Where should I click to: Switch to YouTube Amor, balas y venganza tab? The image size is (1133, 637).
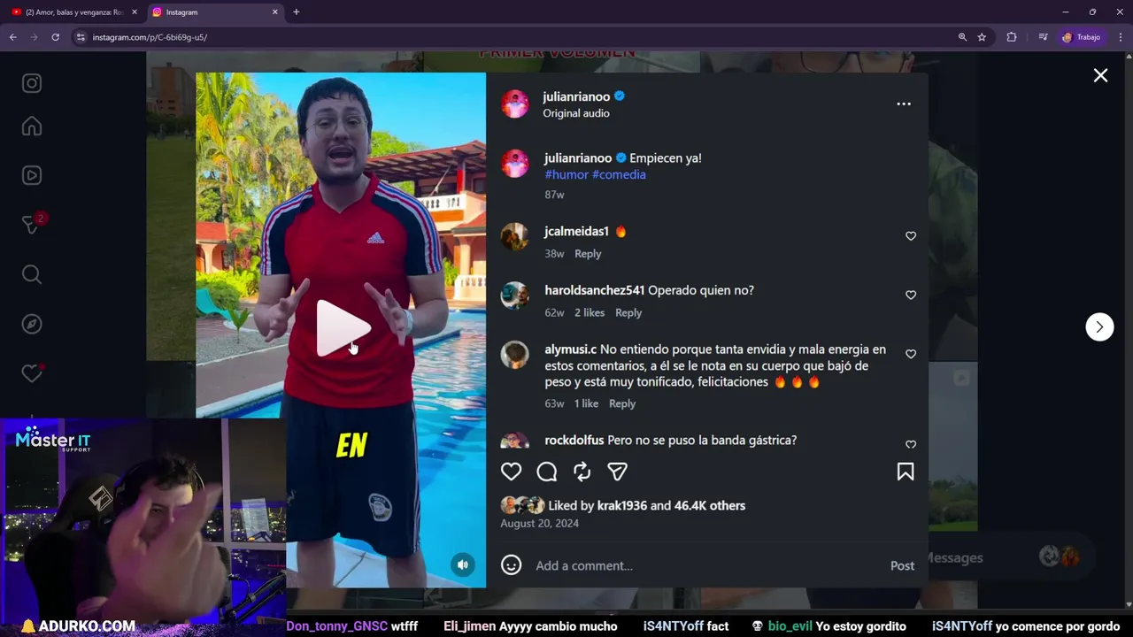(x=74, y=12)
